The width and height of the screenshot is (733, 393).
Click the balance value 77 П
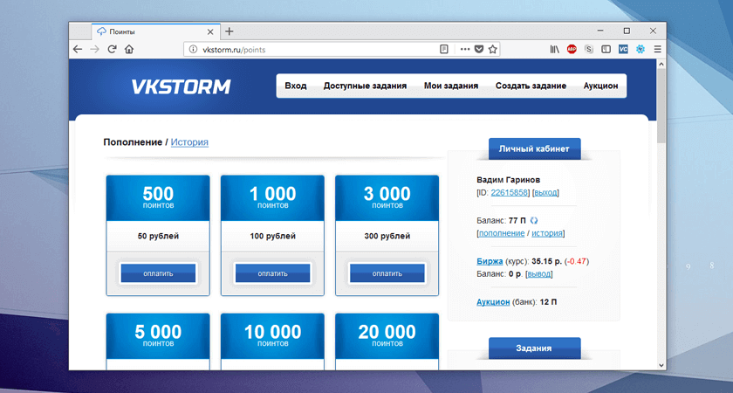click(517, 220)
